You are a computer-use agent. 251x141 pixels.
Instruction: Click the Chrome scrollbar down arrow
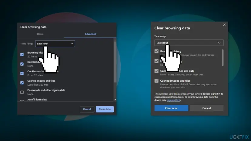tap(115, 100)
